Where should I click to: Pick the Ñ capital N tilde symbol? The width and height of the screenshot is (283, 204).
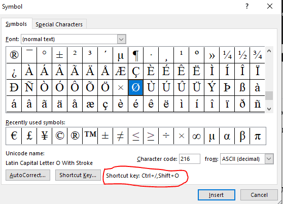(29, 88)
